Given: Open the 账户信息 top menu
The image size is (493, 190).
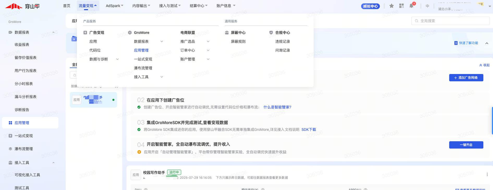Looking at the screenshot, I should point(226,6).
